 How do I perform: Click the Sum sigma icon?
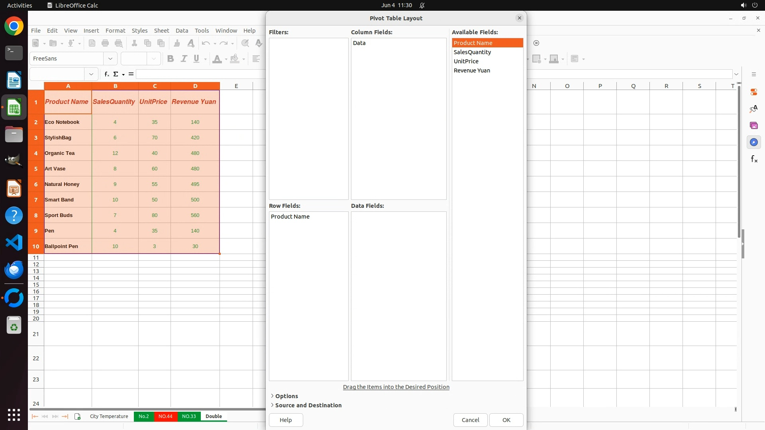(x=116, y=74)
